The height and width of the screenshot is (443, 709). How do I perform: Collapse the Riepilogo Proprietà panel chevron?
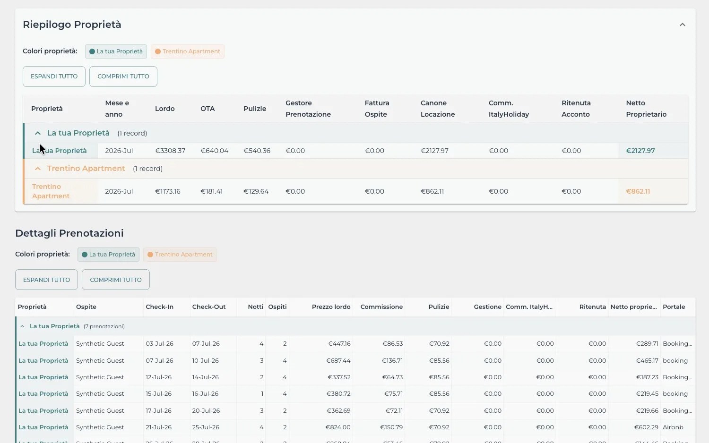682,25
